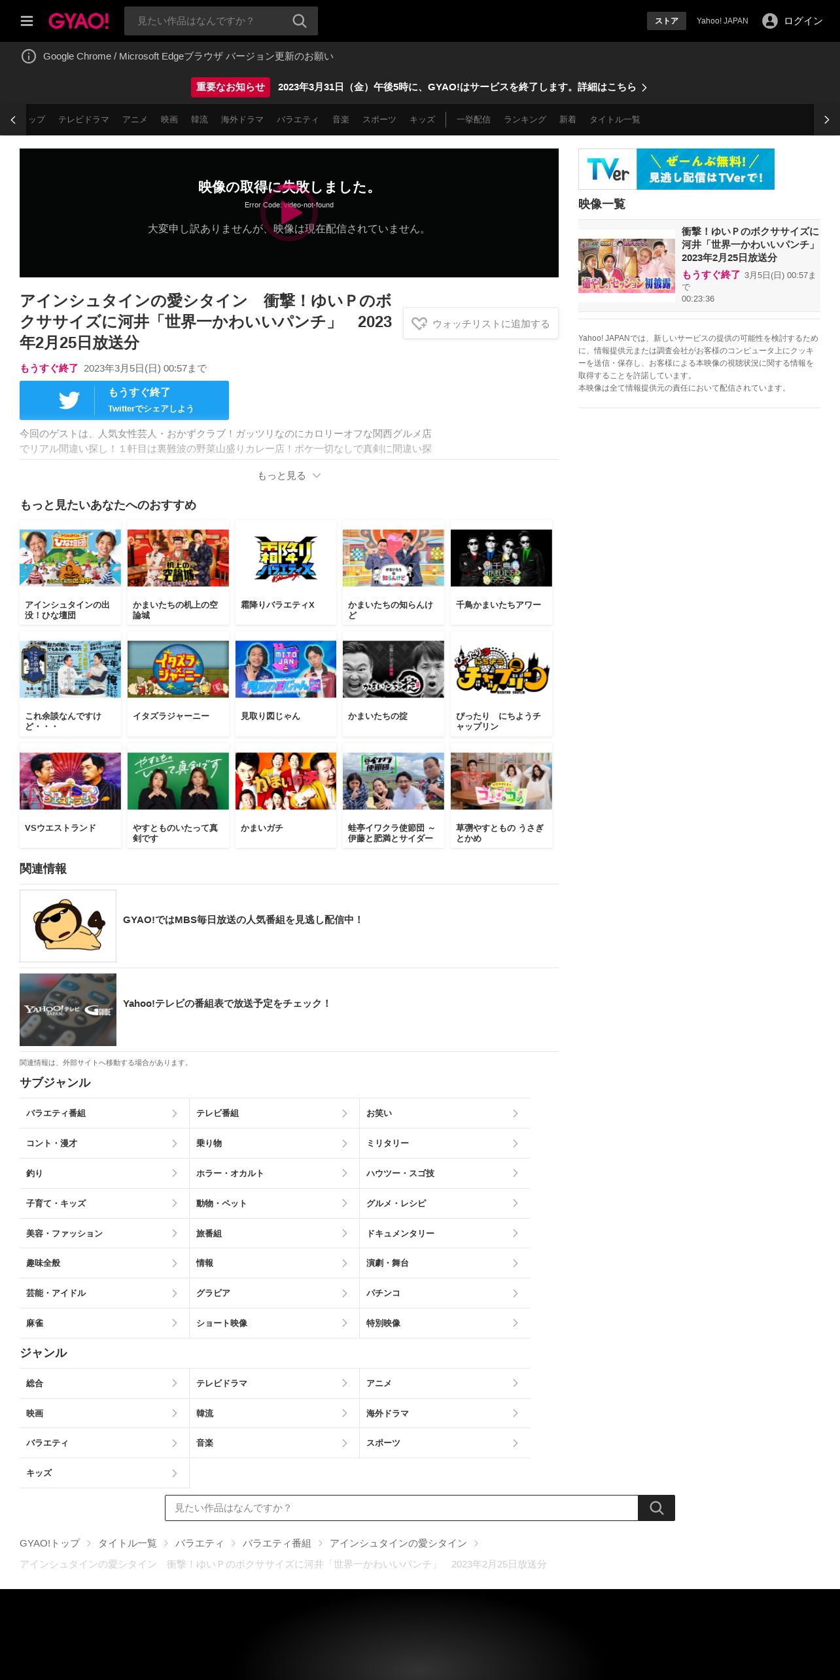Open GYAO! MBS毎日放送 related link
Screen dimensions: 840x1680
tap(243, 920)
